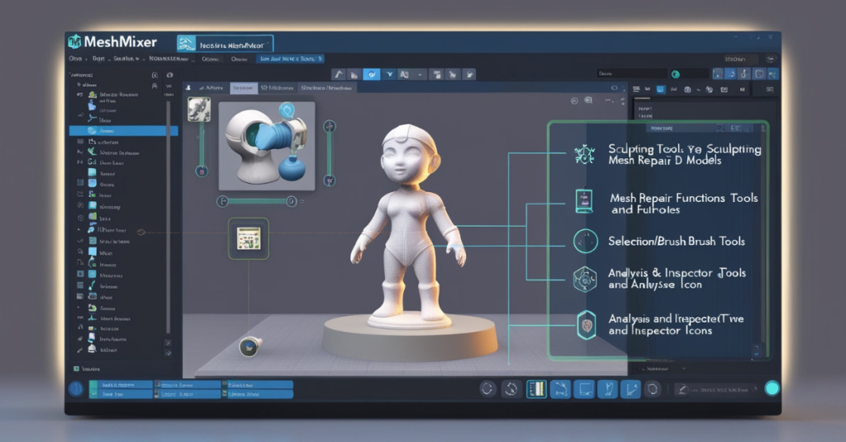Select the highlighted vertical bars icon in bottom toolbar

pos(536,388)
